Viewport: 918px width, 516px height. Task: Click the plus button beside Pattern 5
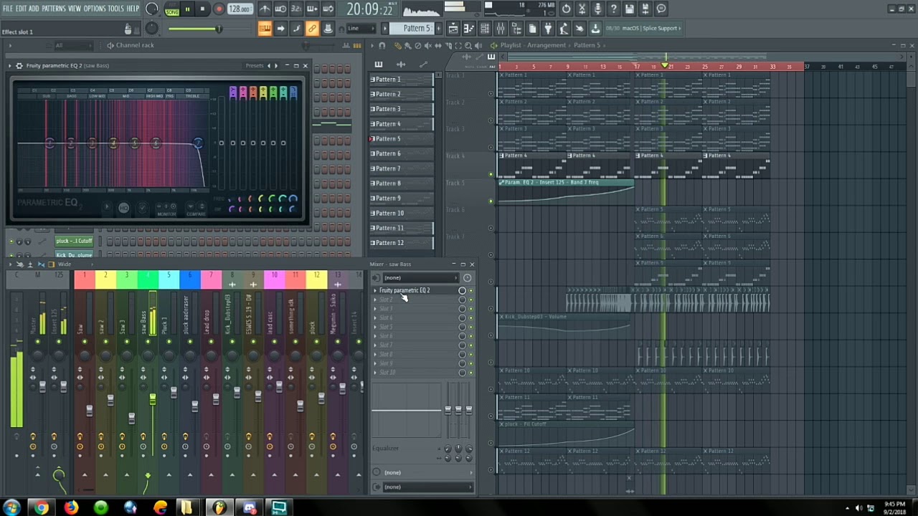tap(438, 29)
